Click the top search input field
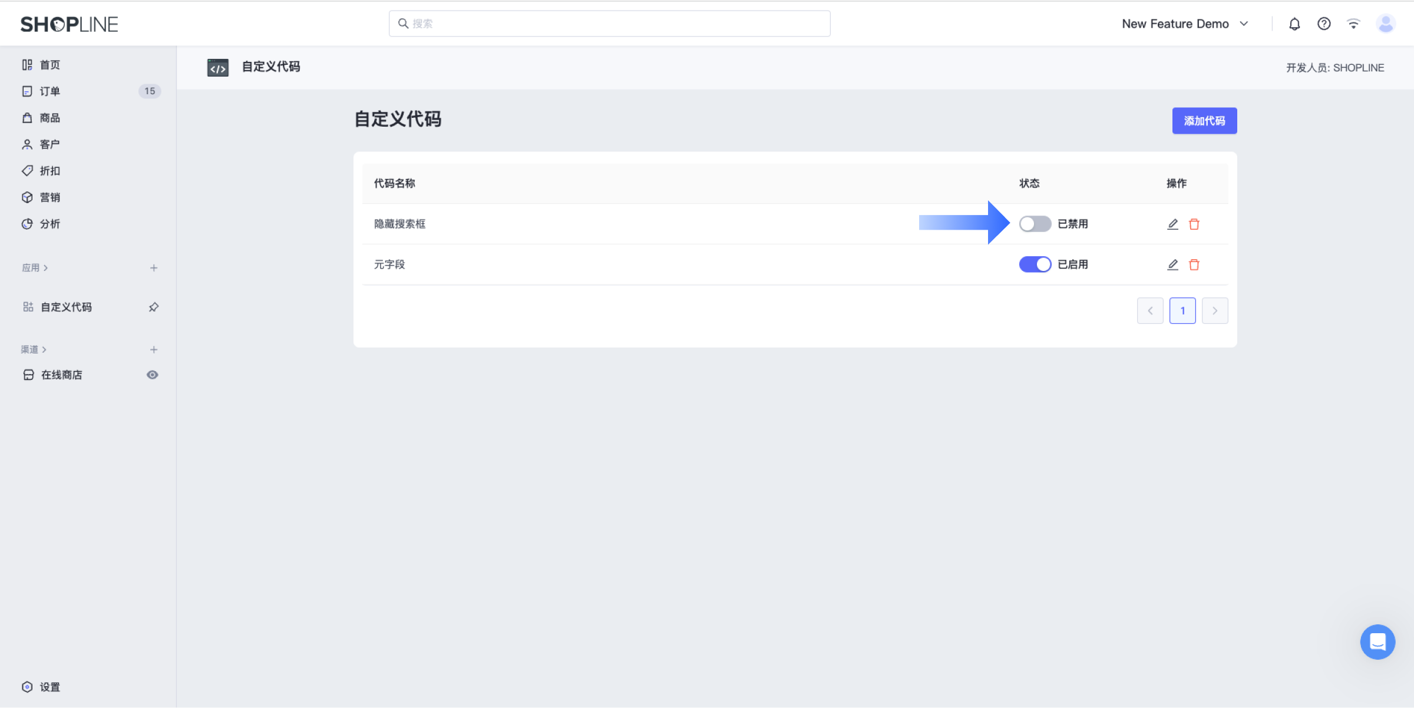Viewport: 1414px width, 708px height. pyautogui.click(x=609, y=24)
